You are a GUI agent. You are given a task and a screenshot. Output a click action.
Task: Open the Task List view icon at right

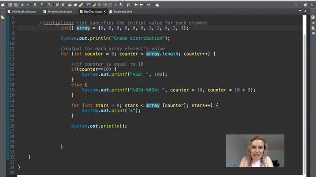(313, 18)
